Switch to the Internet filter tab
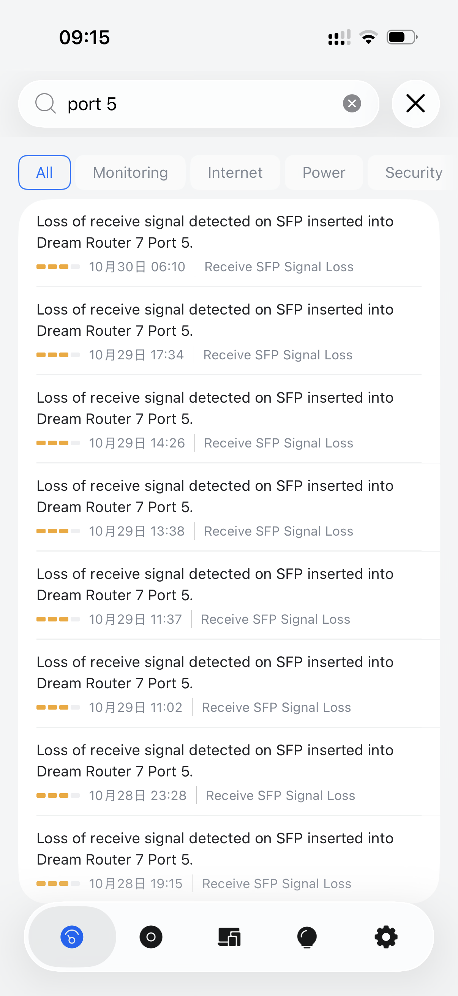The width and height of the screenshot is (458, 996). 235,172
